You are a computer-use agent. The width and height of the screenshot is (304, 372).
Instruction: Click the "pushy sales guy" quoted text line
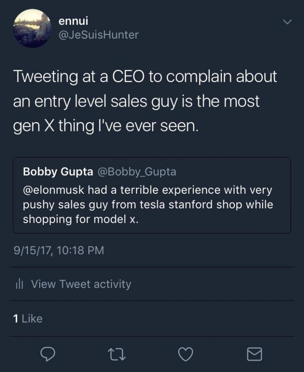(x=148, y=205)
